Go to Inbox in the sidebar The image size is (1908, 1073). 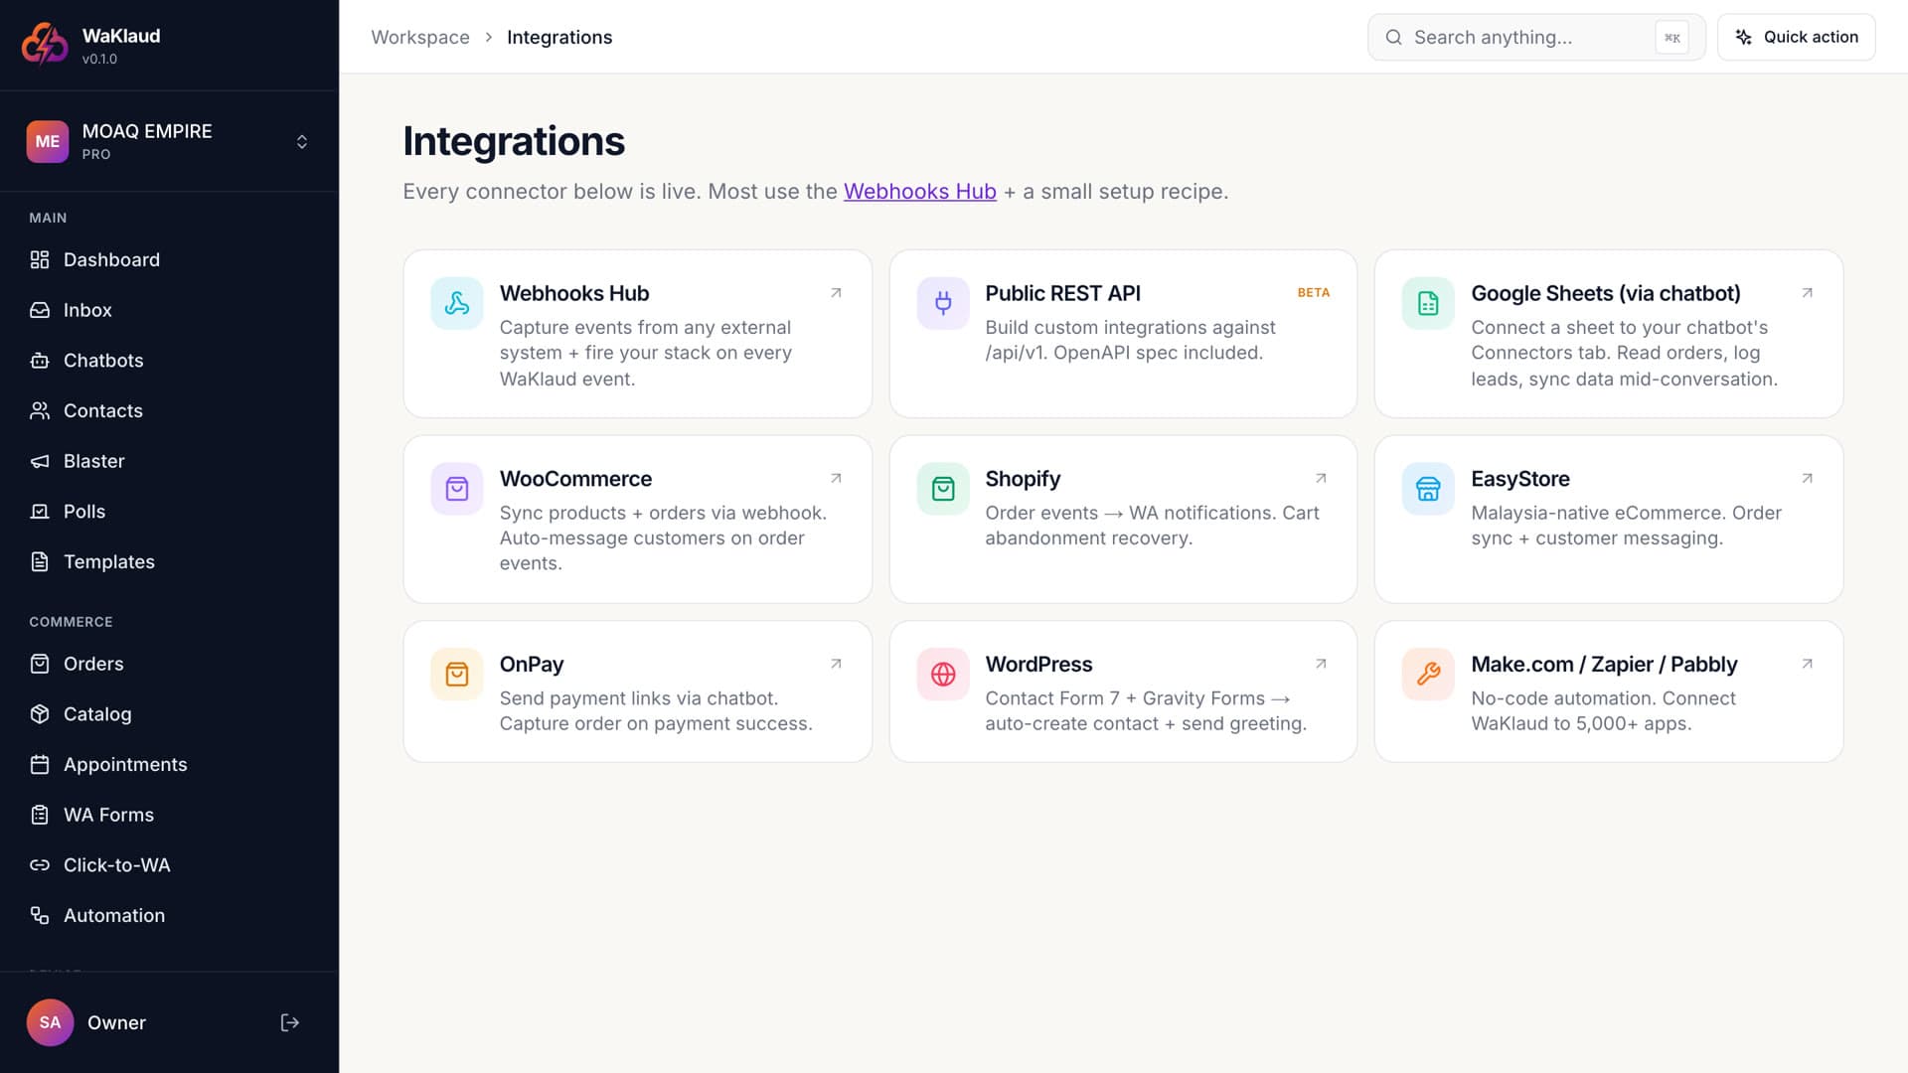point(169,310)
